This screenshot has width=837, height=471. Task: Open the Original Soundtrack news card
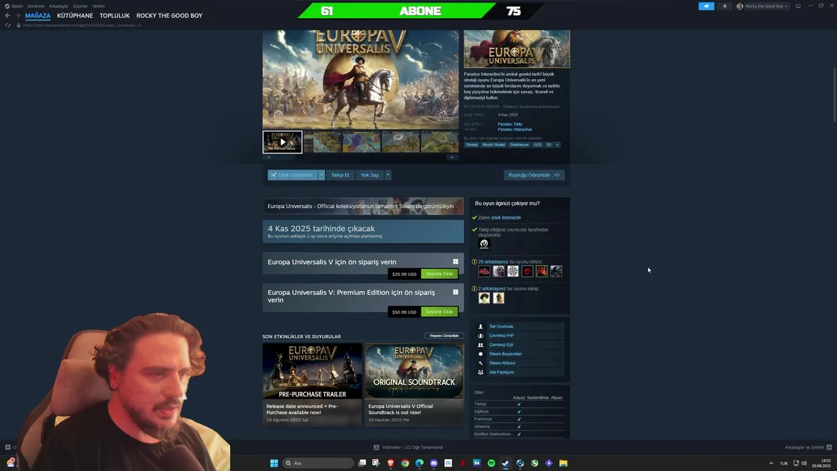[x=414, y=385]
